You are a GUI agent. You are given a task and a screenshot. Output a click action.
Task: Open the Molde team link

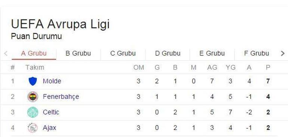(x=52, y=81)
